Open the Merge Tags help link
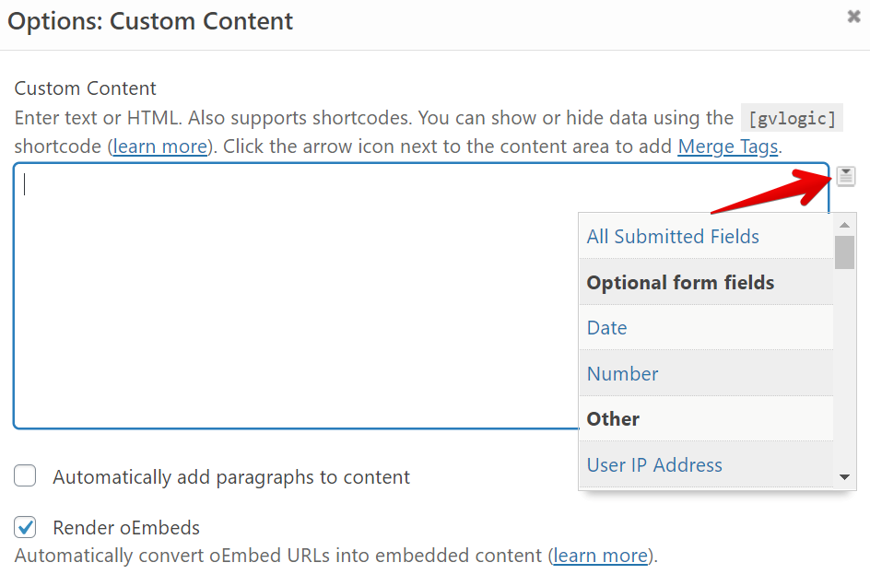 [728, 146]
